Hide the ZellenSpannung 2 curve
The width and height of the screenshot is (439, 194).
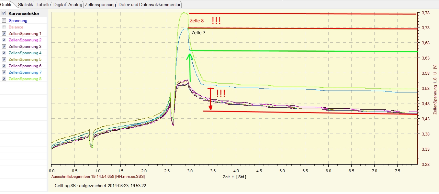pos(4,40)
